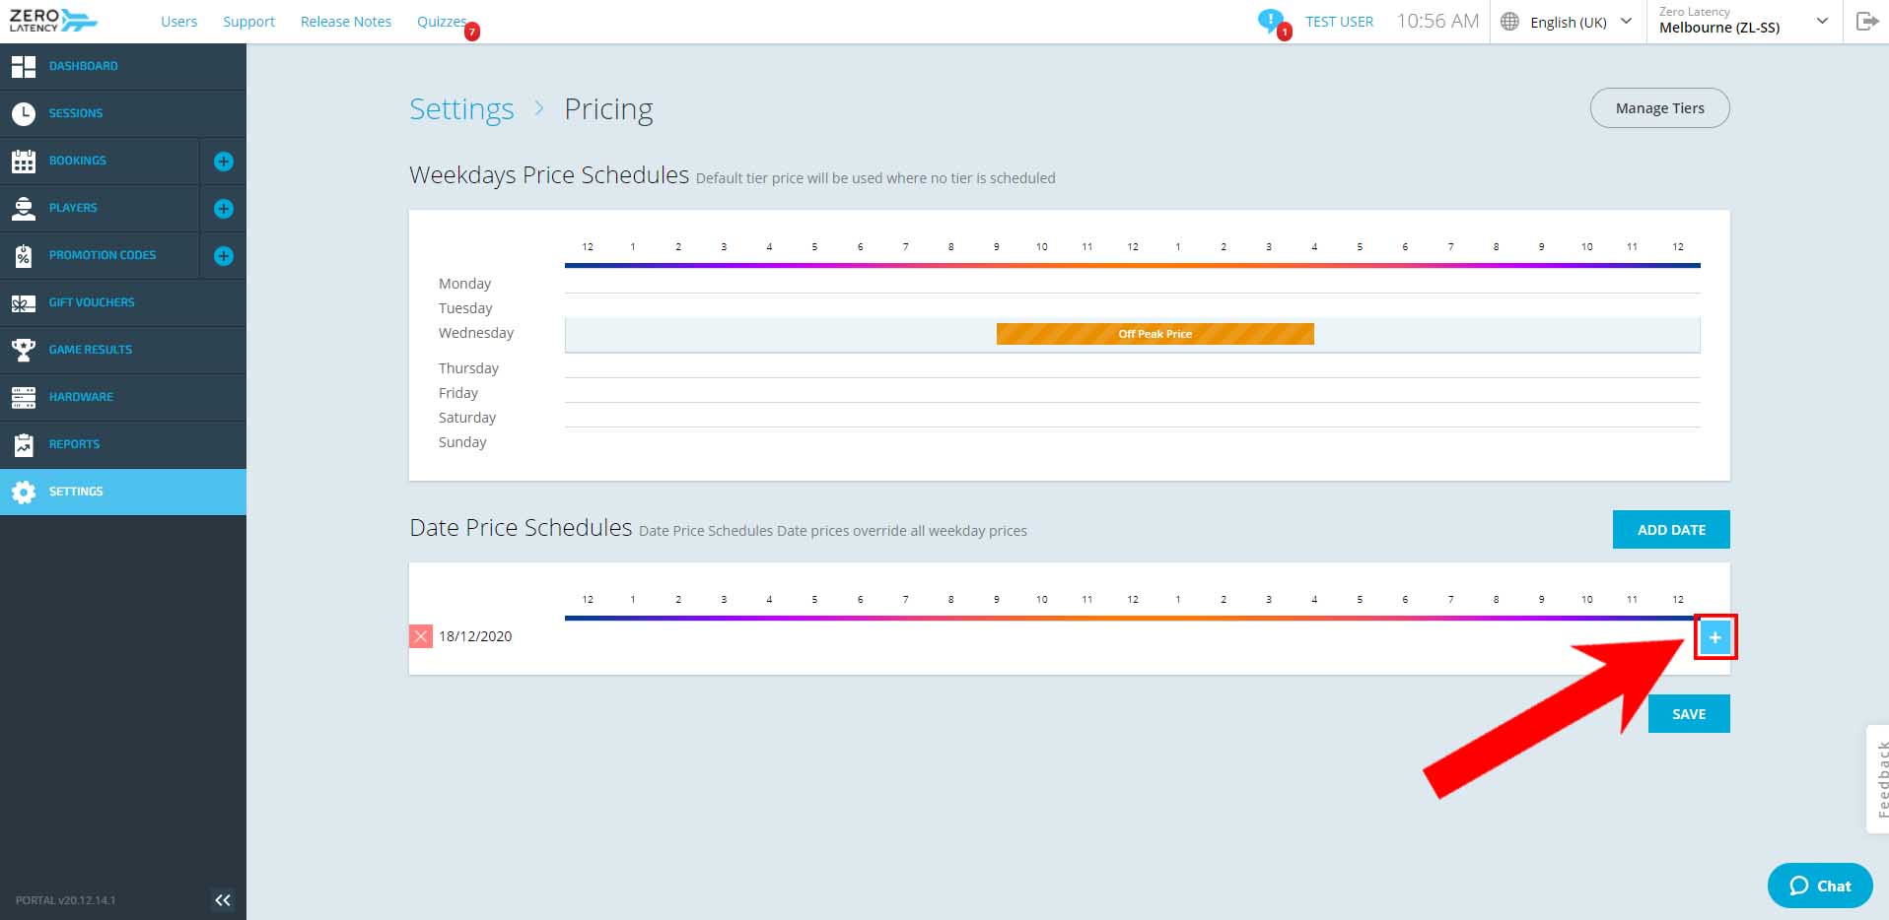Click the Players person icon
The height and width of the screenshot is (920, 1889).
(24, 208)
